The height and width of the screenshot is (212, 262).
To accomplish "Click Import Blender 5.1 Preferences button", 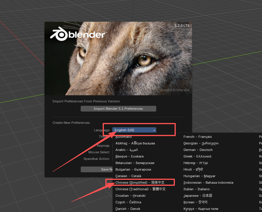I will click(118, 109).
